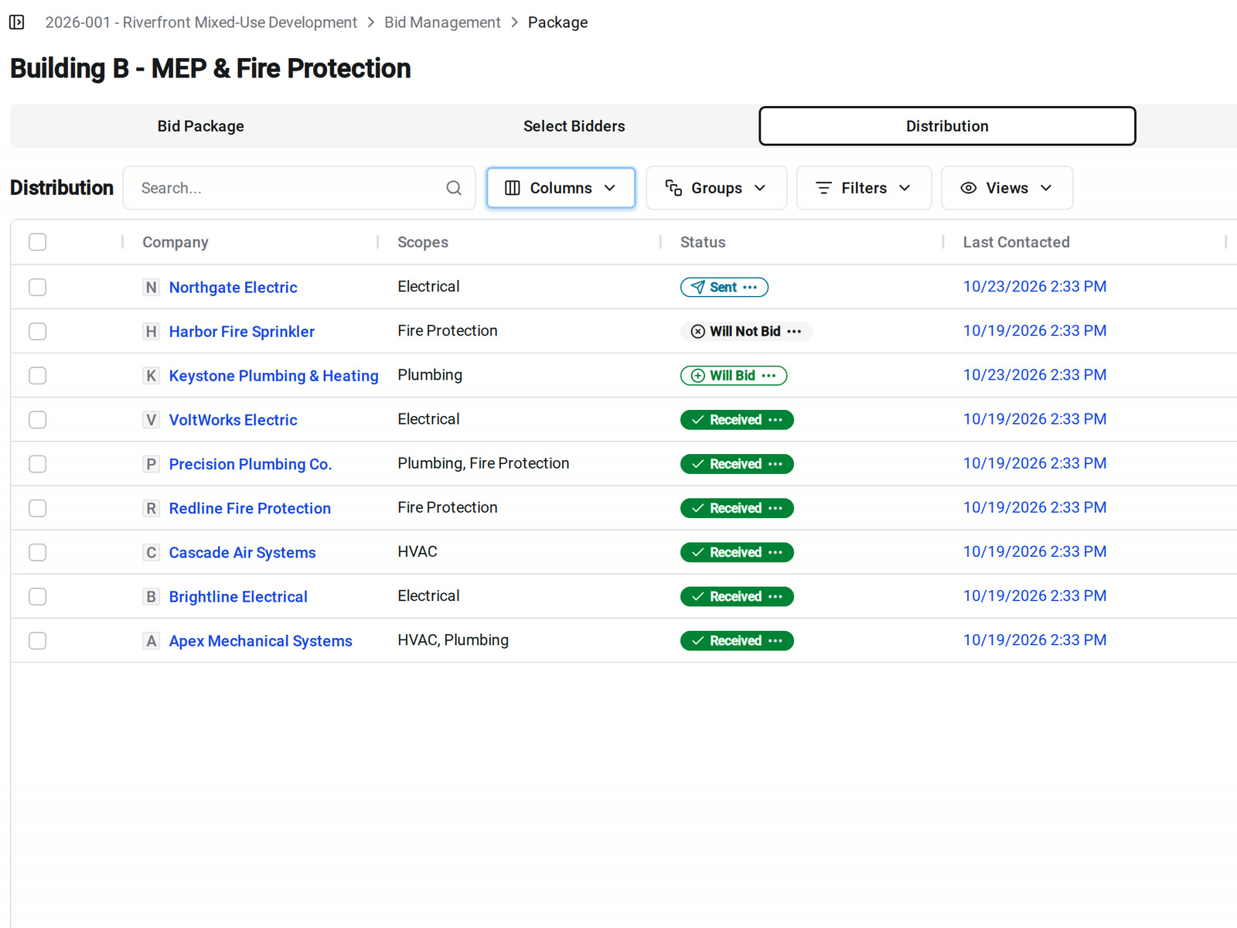Check the Redline Fire Protection row checkbox

click(x=38, y=508)
